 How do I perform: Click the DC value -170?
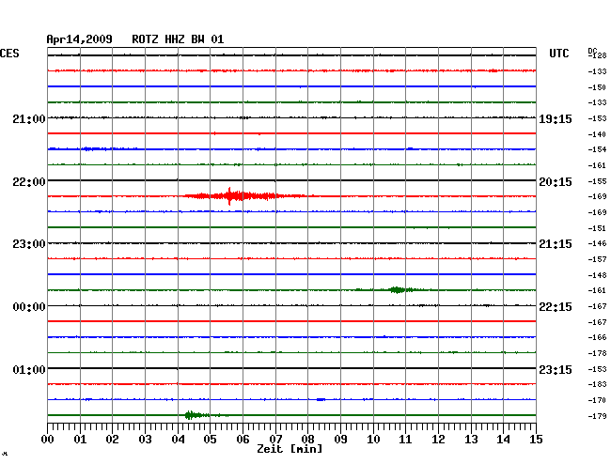pyautogui.click(x=597, y=400)
